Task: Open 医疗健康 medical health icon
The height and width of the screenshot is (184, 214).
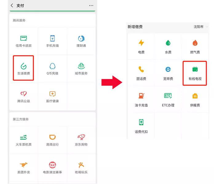Action: pos(52,95)
